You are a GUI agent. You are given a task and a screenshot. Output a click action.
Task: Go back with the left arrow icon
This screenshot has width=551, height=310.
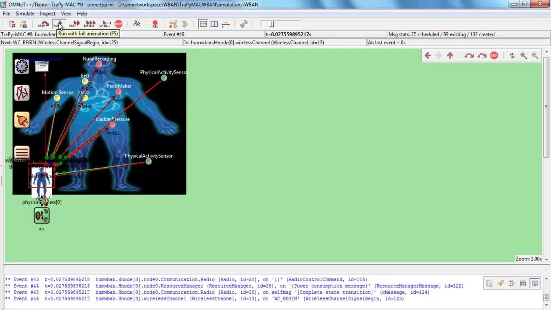pyautogui.click(x=427, y=56)
